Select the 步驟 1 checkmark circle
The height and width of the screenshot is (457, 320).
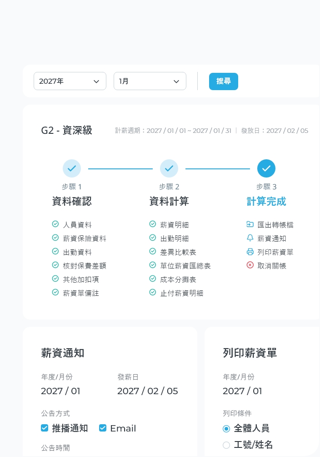72,168
